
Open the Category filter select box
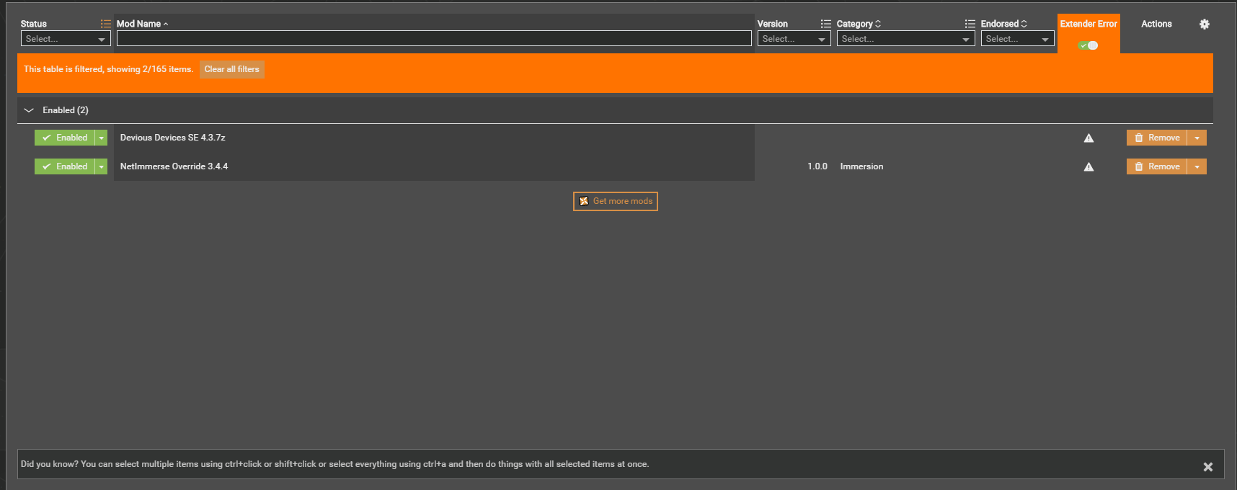pos(905,39)
